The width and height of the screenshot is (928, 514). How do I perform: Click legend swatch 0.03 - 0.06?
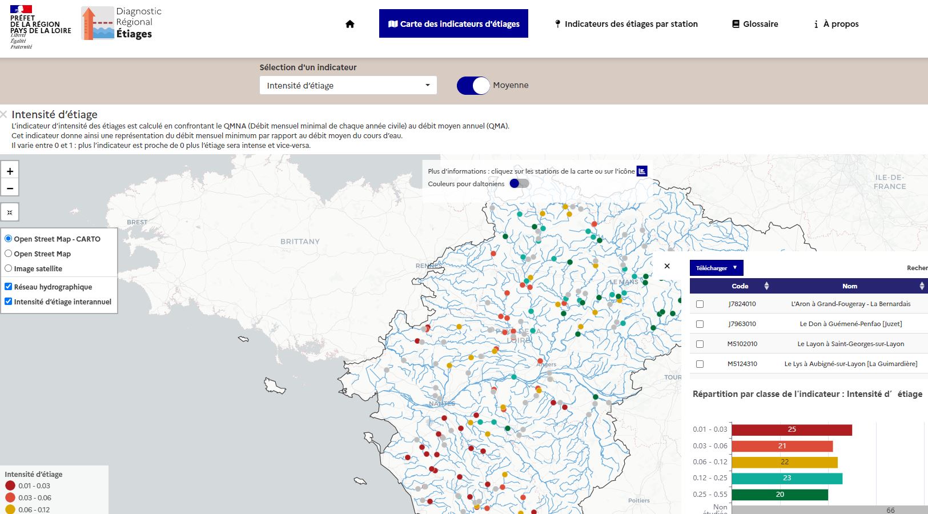10,497
